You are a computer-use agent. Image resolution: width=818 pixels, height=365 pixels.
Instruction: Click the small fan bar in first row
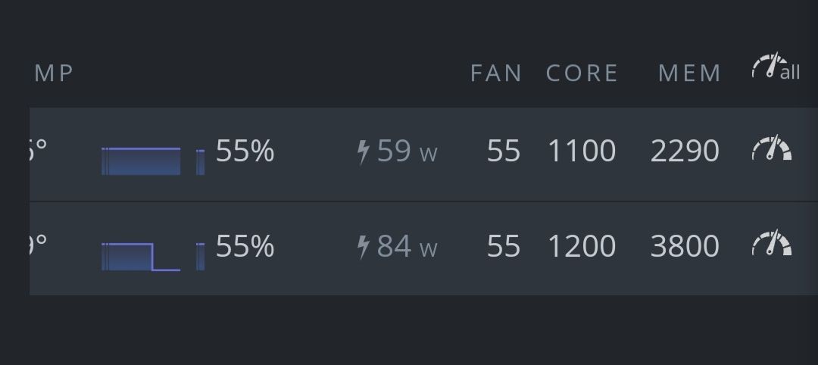pyautogui.click(x=200, y=161)
